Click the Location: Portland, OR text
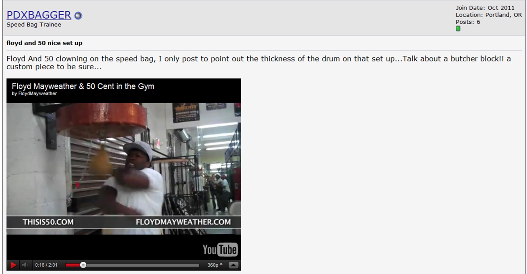 pyautogui.click(x=489, y=15)
